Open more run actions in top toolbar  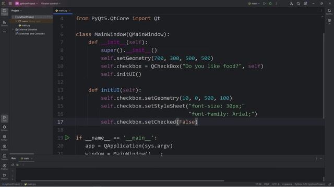click(x=276, y=4)
